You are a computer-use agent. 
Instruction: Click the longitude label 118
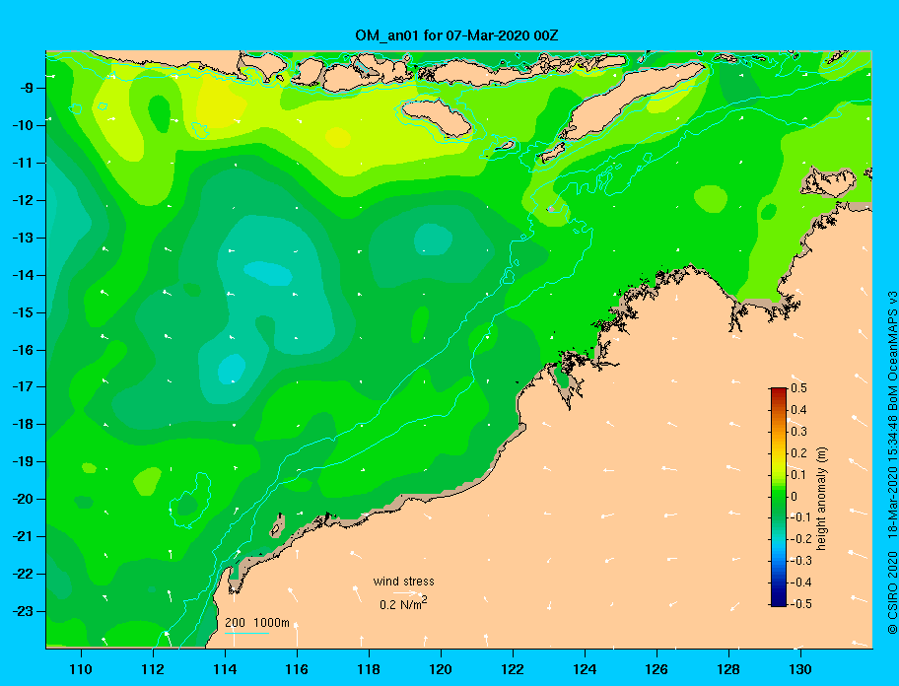369,669
